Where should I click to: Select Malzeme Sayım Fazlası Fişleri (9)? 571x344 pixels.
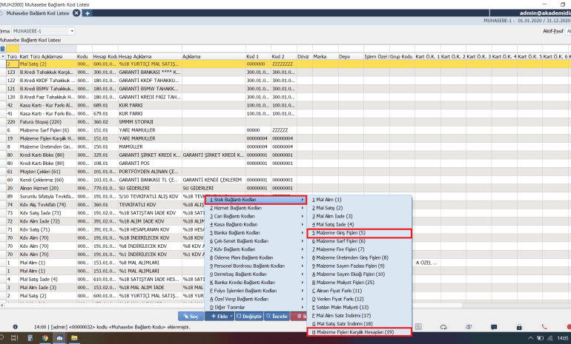[360, 266]
